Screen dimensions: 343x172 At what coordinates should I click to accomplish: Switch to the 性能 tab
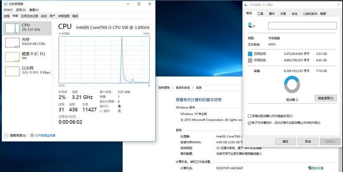pos(15,16)
